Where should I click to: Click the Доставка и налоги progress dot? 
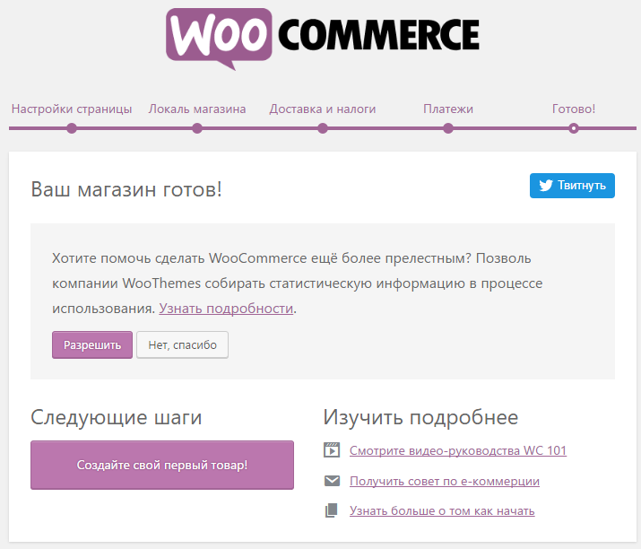pyautogui.click(x=323, y=128)
